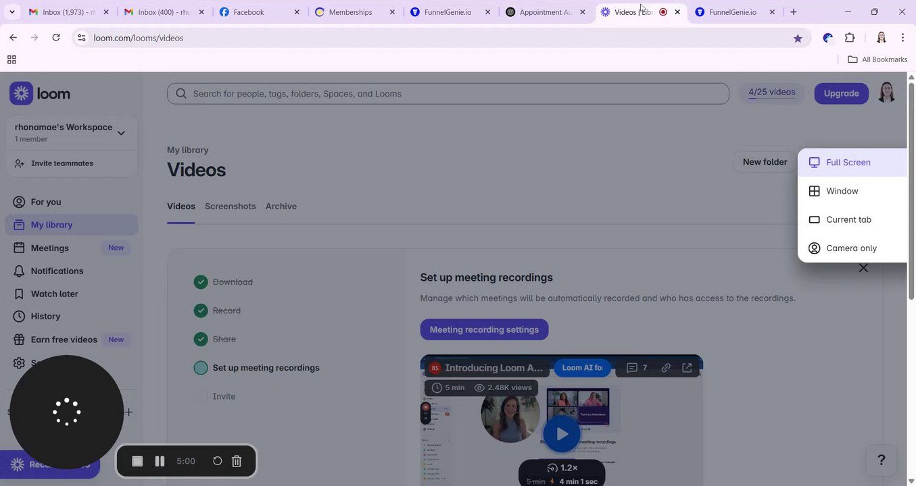The image size is (916, 486).
Task: Switch to the Appointment tab
Action: [x=545, y=12]
